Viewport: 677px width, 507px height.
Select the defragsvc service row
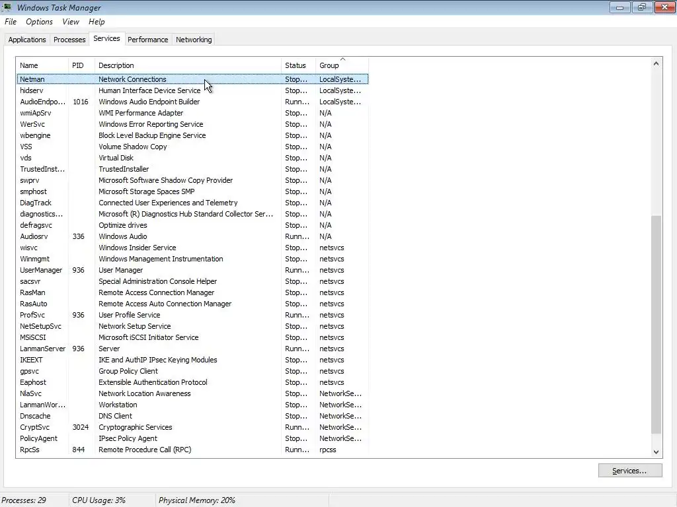192,225
